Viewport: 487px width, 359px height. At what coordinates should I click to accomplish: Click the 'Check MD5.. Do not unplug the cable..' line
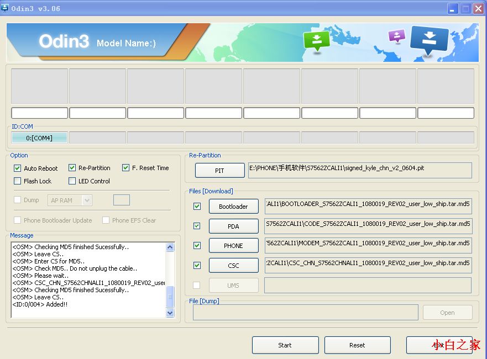75,268
